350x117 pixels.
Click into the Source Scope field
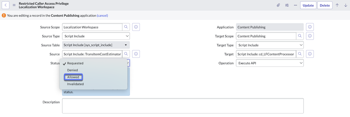92,27
